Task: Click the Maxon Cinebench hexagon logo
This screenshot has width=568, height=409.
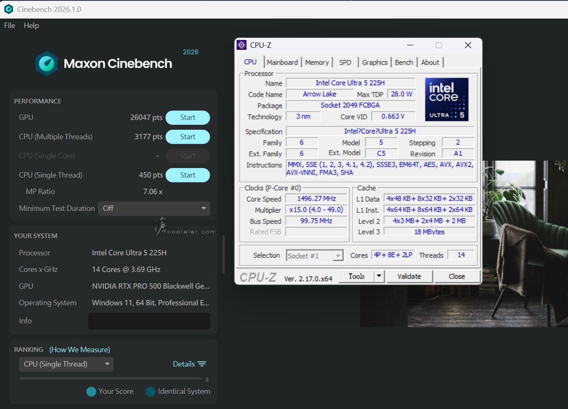Action: [47, 63]
